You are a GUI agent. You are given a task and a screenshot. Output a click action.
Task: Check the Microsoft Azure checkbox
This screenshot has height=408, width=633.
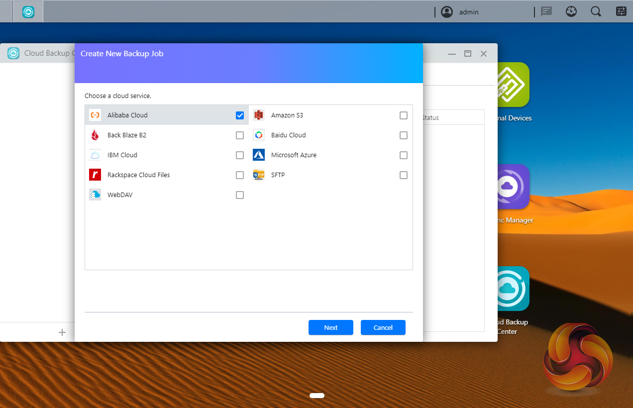point(404,155)
